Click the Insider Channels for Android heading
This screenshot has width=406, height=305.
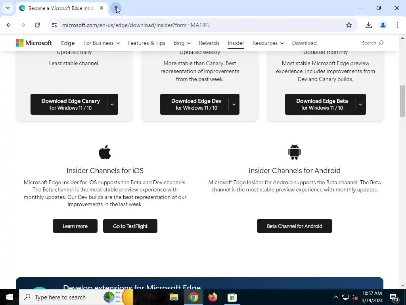(295, 170)
